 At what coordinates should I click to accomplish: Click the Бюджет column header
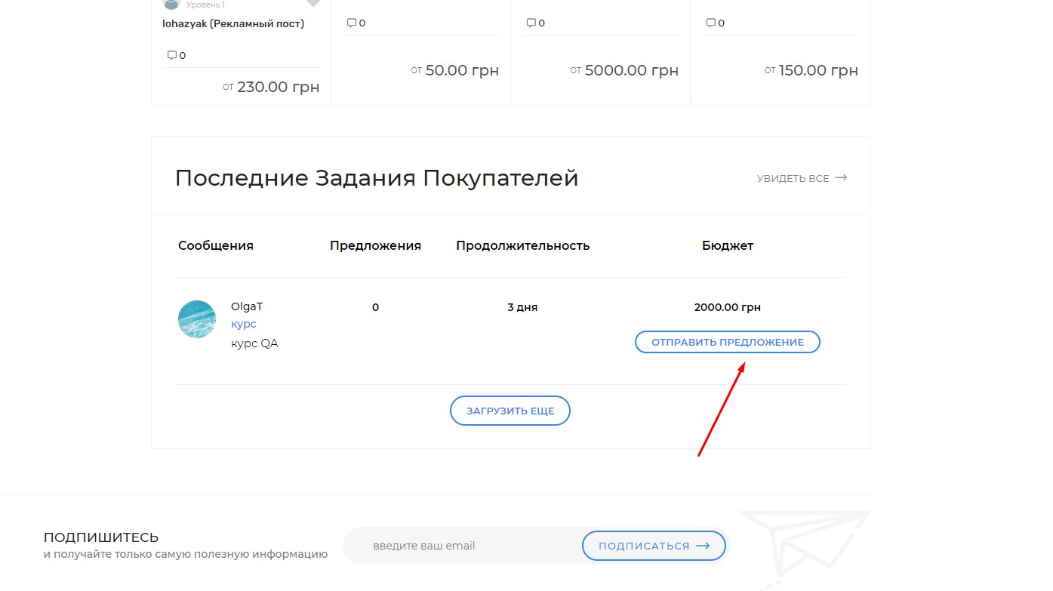pyautogui.click(x=728, y=245)
